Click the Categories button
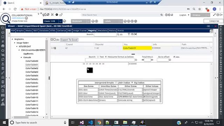The width and height of the screenshot is (224, 126). click(213, 21)
